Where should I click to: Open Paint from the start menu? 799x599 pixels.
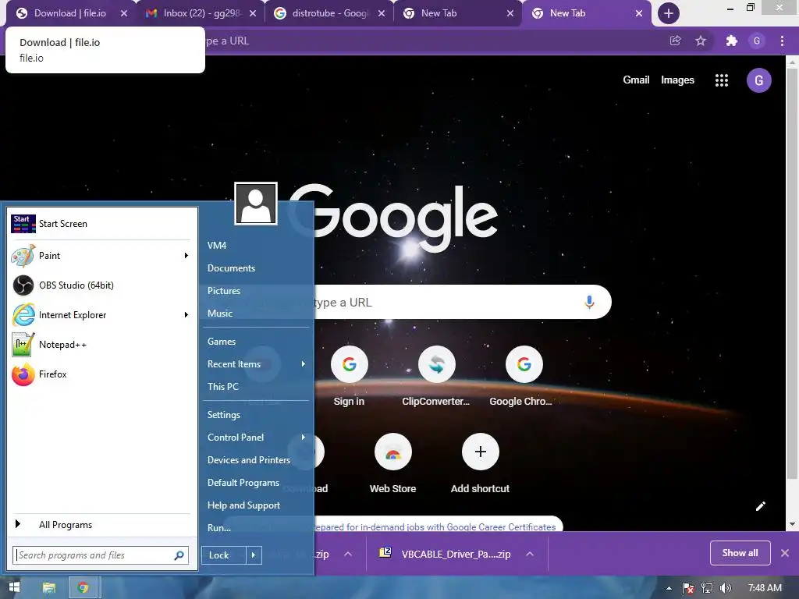click(100, 256)
